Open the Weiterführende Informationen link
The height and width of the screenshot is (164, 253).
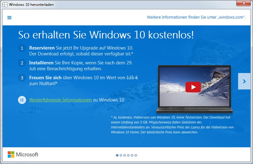point(60,100)
